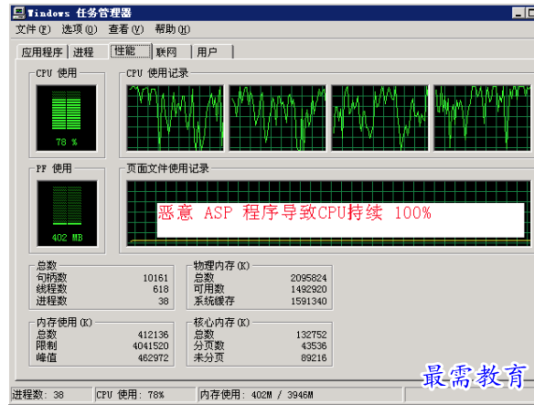Select the 性能 tab

(x=131, y=51)
